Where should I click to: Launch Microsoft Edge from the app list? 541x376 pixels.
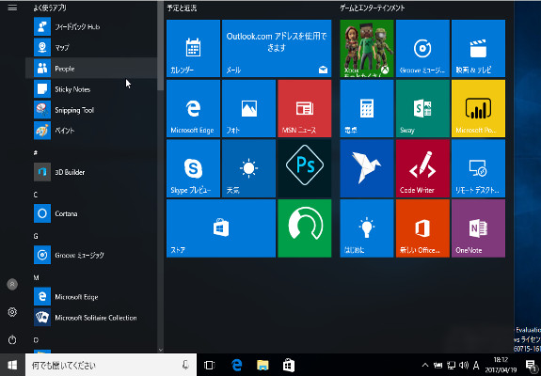point(91,297)
